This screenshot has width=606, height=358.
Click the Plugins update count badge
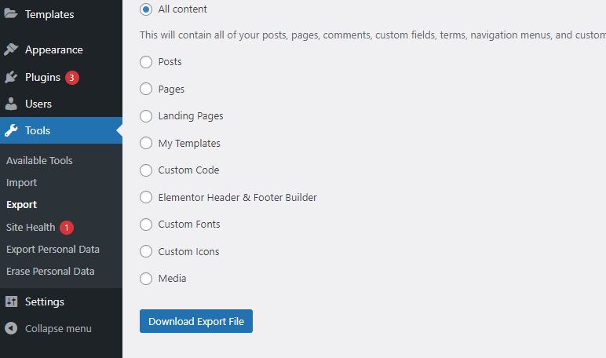click(72, 77)
